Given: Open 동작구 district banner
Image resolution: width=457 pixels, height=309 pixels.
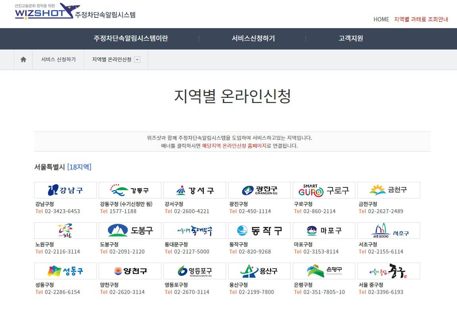Looking at the screenshot, I should pyautogui.click(x=259, y=231).
